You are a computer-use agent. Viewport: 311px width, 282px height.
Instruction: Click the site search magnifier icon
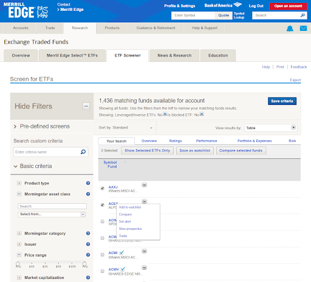(x=302, y=15)
